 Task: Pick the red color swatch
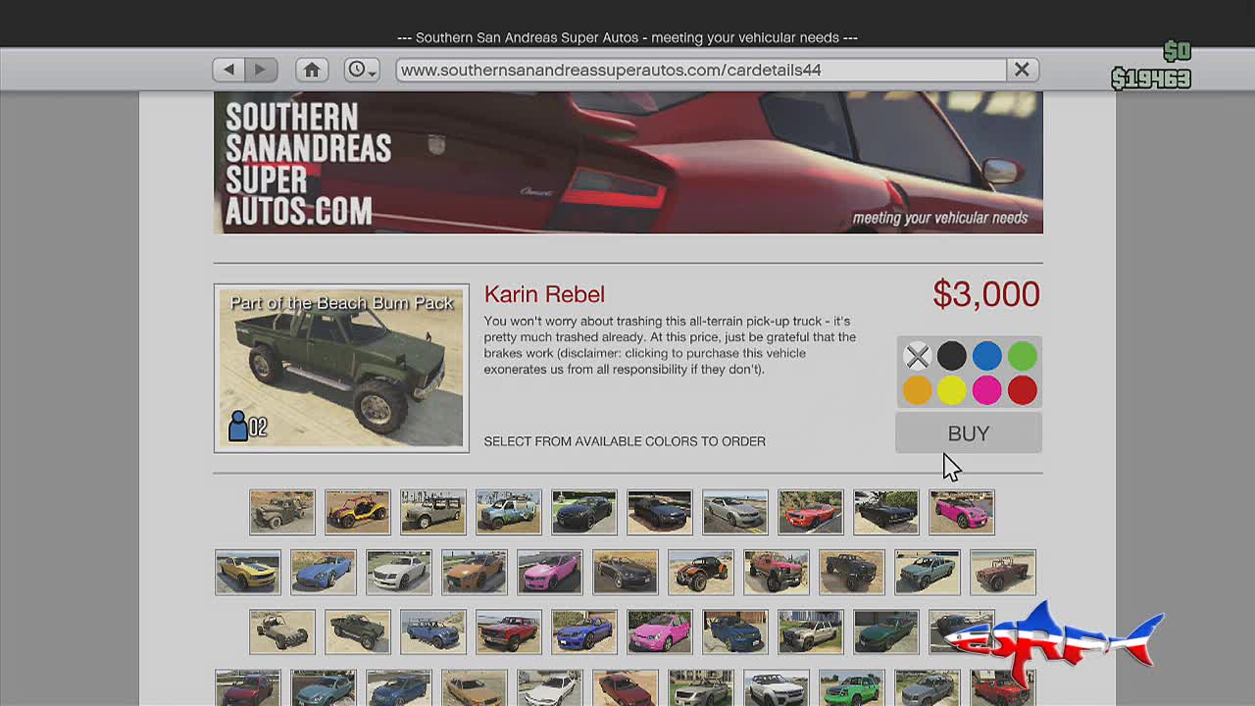[x=1023, y=390]
